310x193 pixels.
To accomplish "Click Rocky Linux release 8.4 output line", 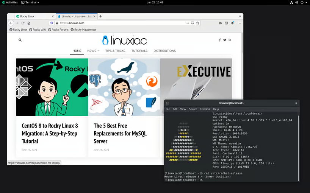I will (x=197, y=177).
